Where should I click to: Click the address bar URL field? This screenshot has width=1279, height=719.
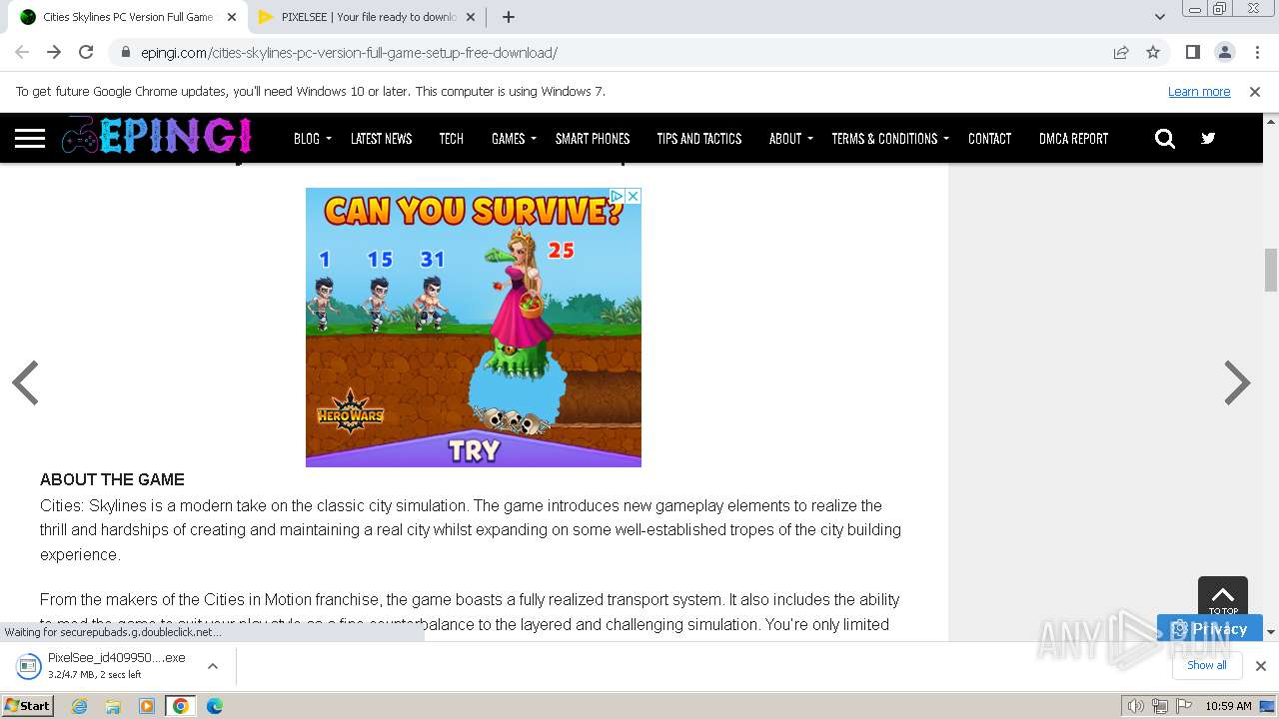610,53
